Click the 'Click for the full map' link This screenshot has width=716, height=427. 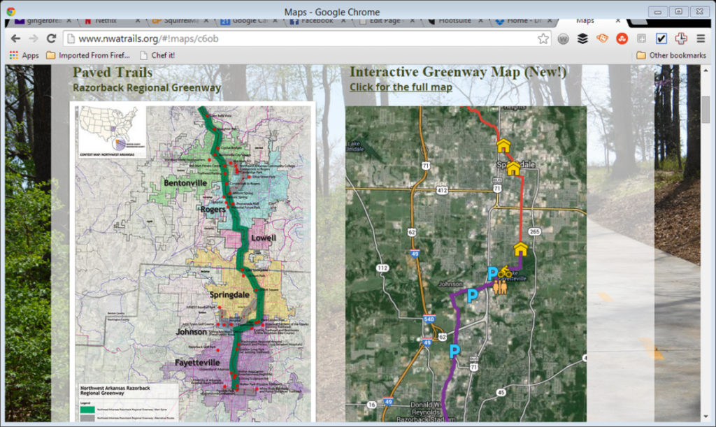pyautogui.click(x=401, y=87)
